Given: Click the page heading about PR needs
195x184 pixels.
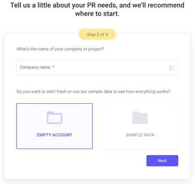Looking at the screenshot, I should pyautogui.click(x=97, y=9).
